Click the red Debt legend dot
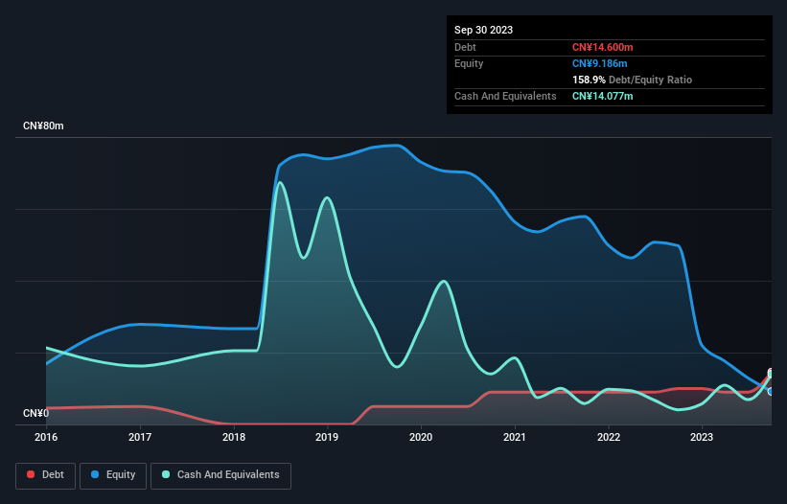This screenshot has width=787, height=504. (31, 474)
